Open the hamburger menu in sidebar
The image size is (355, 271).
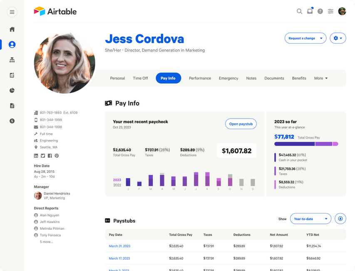12,12
